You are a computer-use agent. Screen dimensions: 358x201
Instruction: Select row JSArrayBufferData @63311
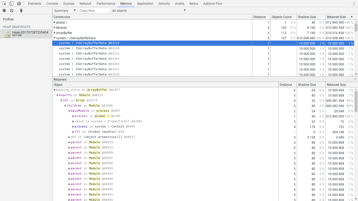(203, 69)
